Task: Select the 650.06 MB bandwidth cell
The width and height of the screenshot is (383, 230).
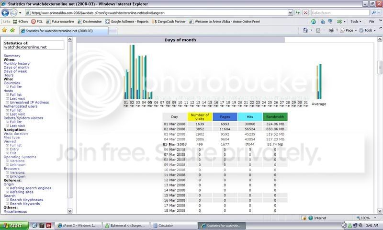Action: pyautogui.click(x=275, y=129)
